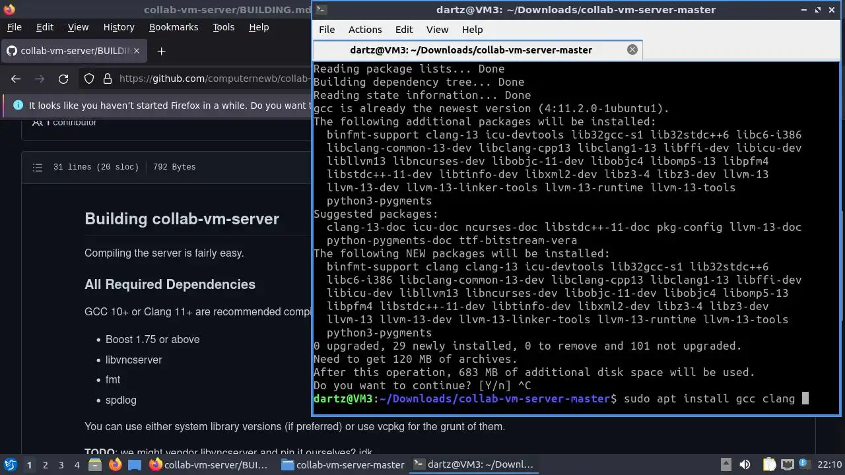Viewport: 845px width, 475px height.
Task: Click the Do you want to continue line
Action: point(422,385)
